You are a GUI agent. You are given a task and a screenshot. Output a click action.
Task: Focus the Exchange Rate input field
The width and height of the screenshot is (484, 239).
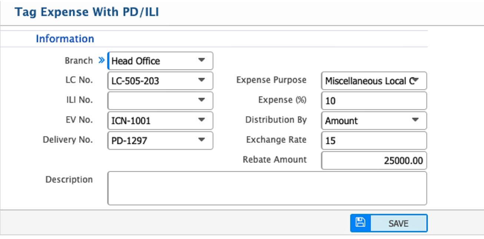(x=374, y=141)
